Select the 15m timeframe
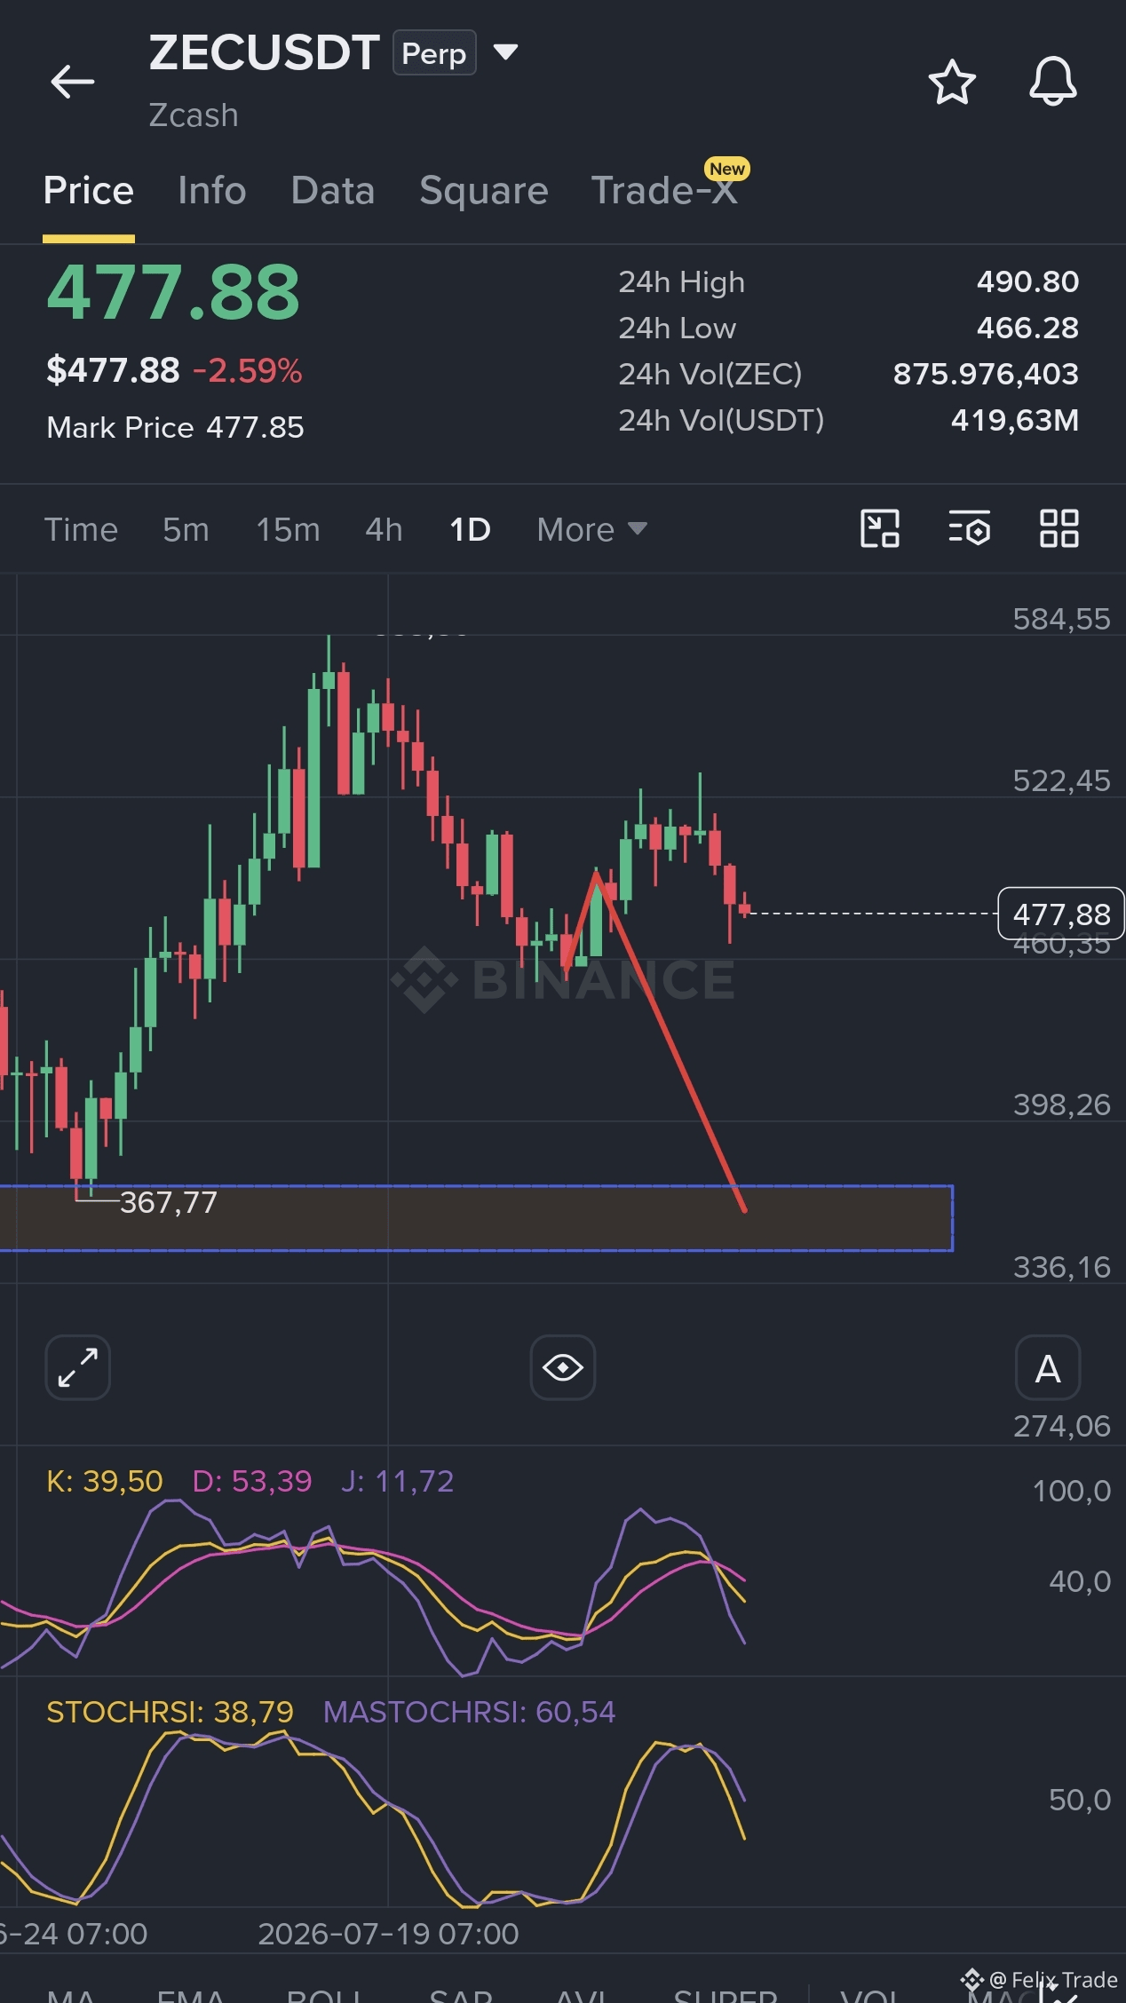 click(x=288, y=529)
